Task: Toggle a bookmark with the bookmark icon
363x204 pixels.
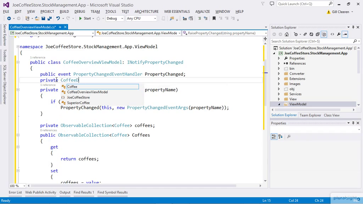Action: coord(214,18)
